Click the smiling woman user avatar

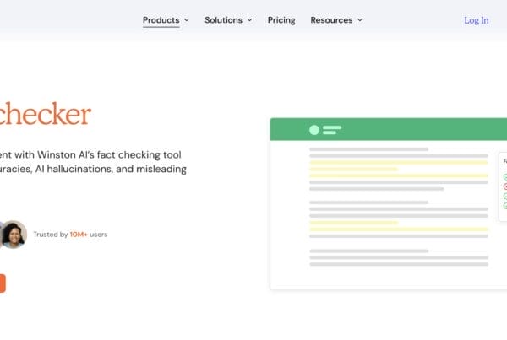click(14, 234)
